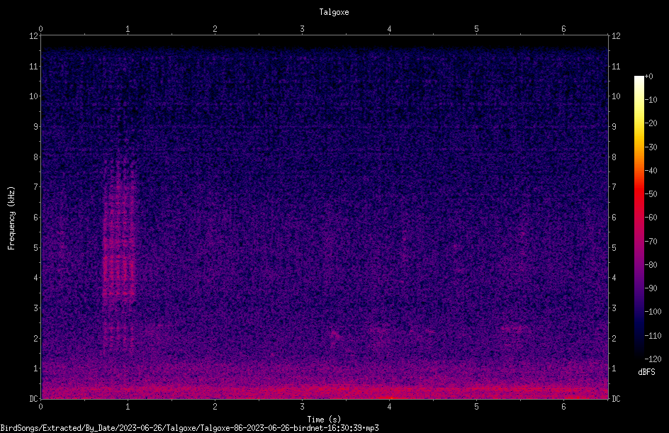The image size is (669, 433).
Task: Click the 6 kHz label on the left frequency axis
Action: pyautogui.click(x=36, y=217)
